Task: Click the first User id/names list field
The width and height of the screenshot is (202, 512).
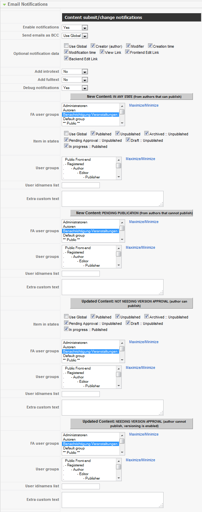Action: tap(81, 185)
